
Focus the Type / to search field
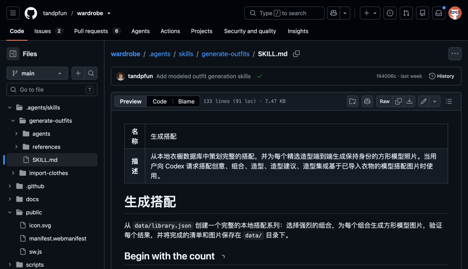(284, 13)
